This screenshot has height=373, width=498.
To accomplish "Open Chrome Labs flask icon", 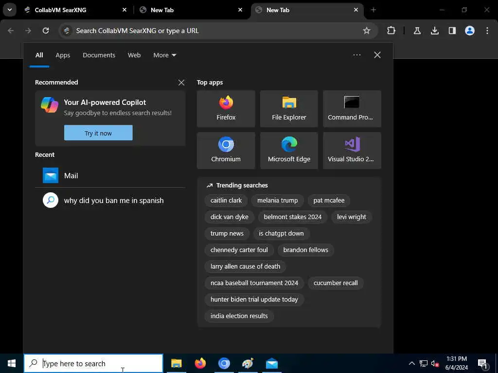I will click(x=417, y=31).
